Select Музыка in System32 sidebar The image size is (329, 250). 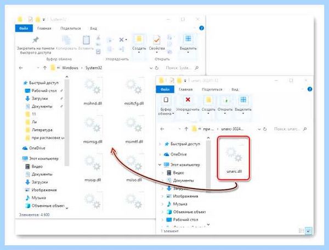pyautogui.click(x=36, y=198)
